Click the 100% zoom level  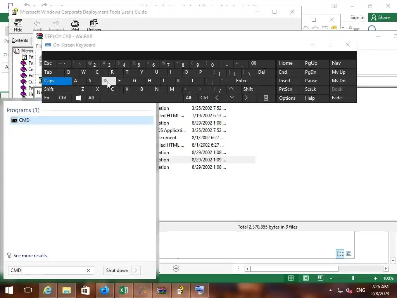click(x=388, y=278)
